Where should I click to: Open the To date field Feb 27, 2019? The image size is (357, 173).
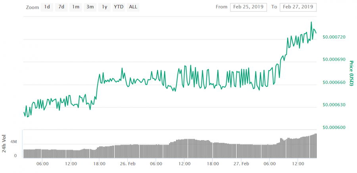[x=298, y=7]
